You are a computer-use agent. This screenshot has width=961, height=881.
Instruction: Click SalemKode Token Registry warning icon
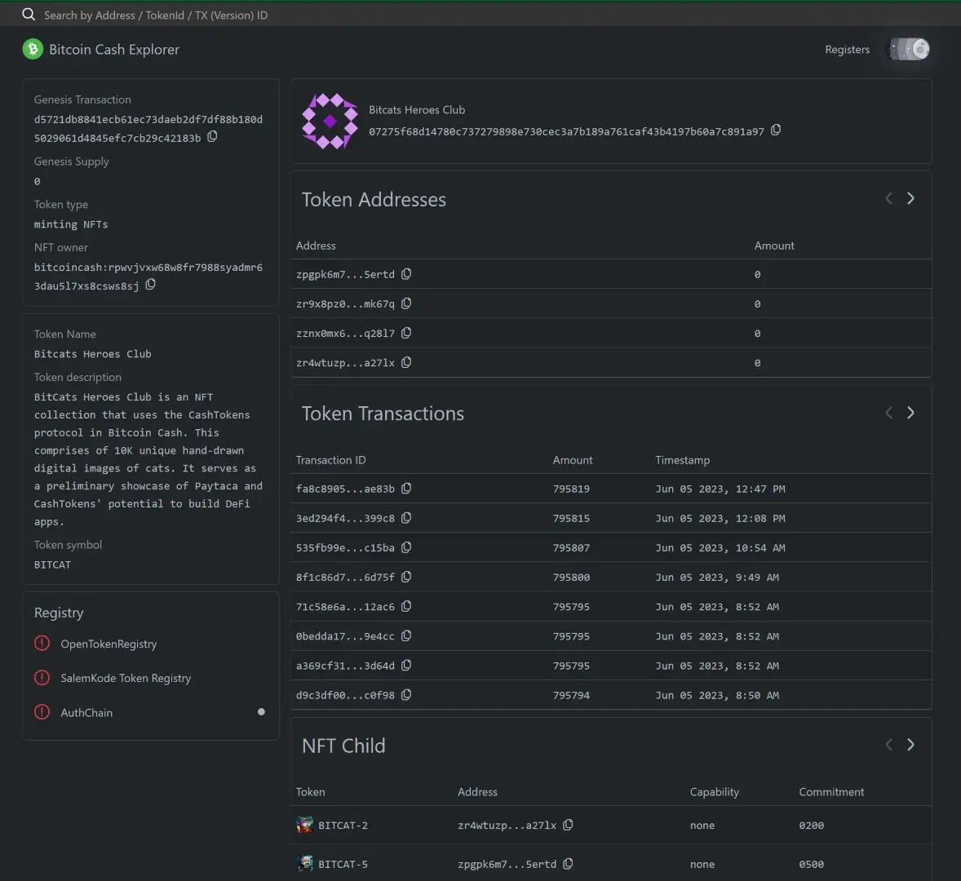click(x=42, y=678)
